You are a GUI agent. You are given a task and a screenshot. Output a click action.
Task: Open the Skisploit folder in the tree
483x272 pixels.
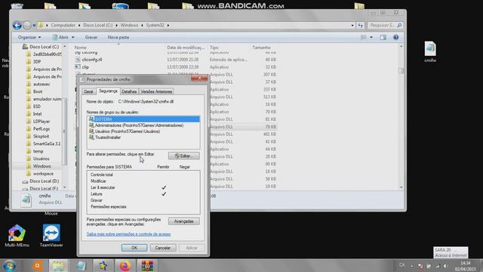41,136
